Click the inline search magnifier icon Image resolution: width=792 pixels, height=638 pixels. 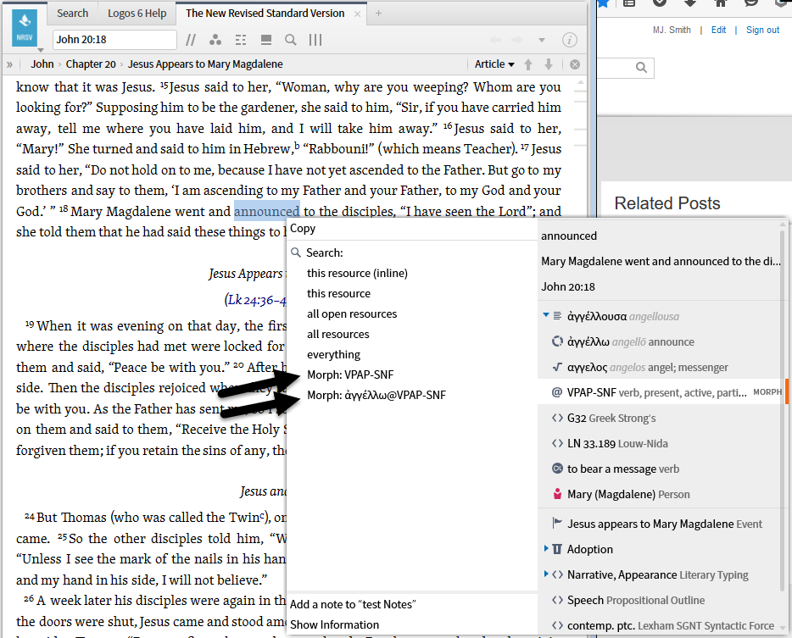(291, 40)
